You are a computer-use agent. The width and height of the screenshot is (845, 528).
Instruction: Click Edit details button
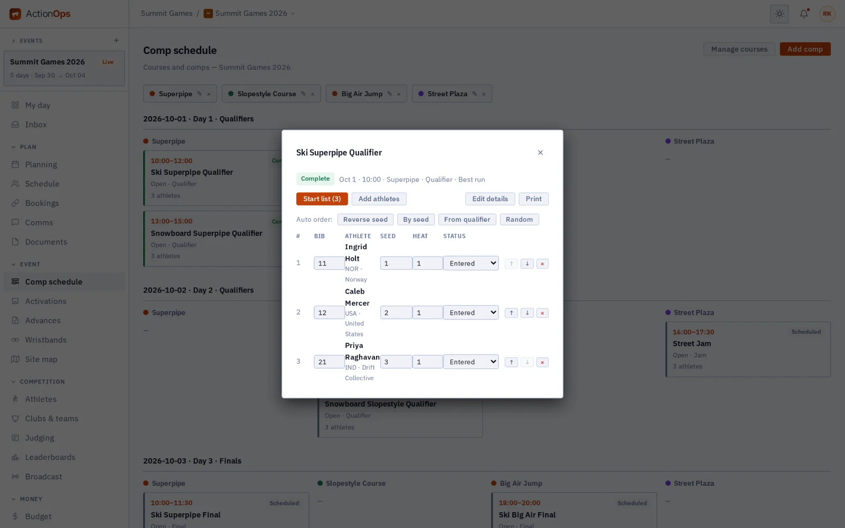click(x=490, y=199)
